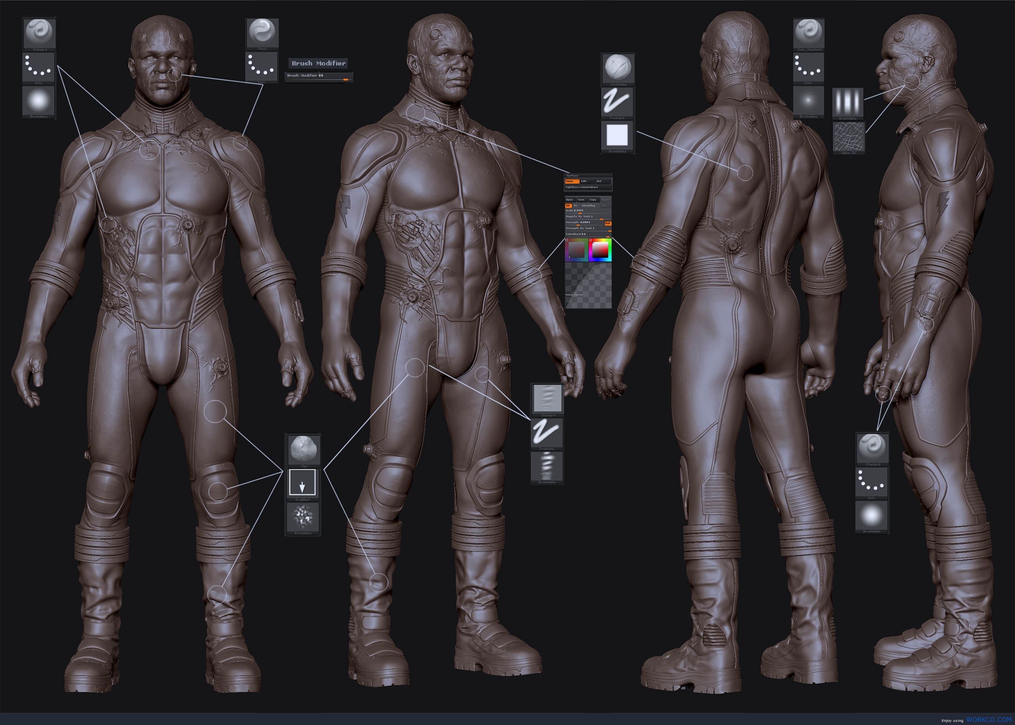Choose the Dots stroke under Pinch brush
1015x725 pixels.
coord(262,68)
